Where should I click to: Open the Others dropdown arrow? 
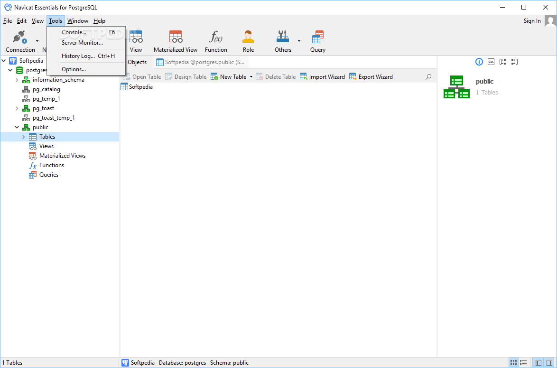pos(299,41)
